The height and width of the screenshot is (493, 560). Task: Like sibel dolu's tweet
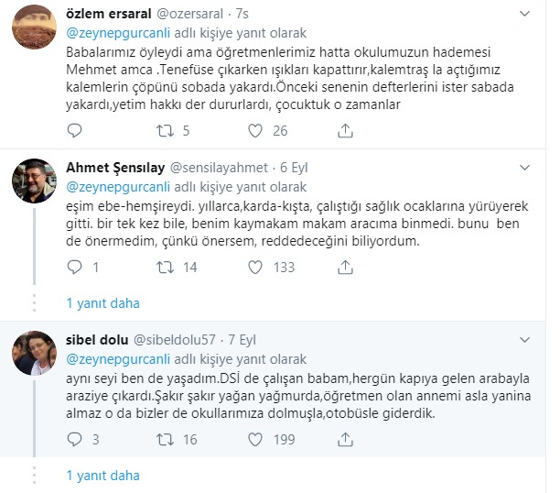click(256, 439)
